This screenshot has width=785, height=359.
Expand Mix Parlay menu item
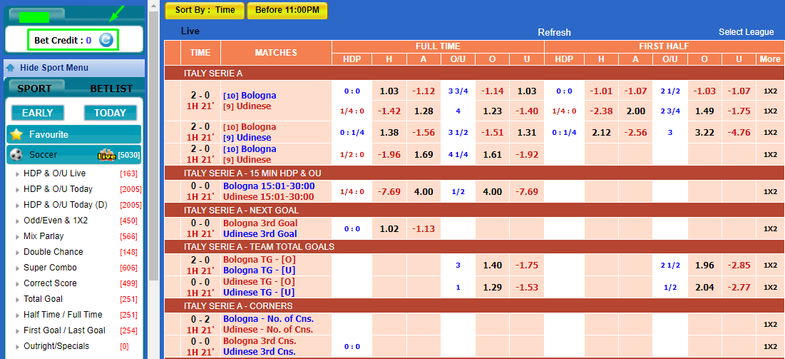[x=43, y=236]
